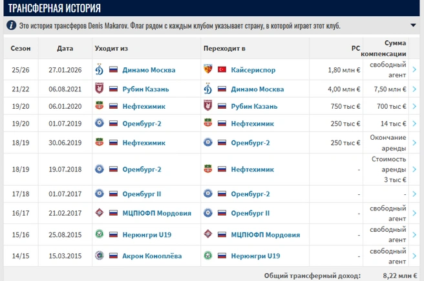Open the Акрон Коноплёва club link
This screenshot has height=281, width=424.
point(152,256)
